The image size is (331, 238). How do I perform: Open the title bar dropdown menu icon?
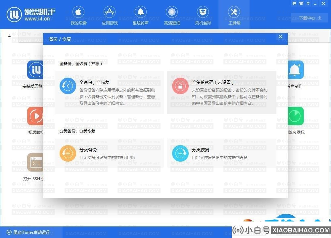click(x=308, y=3)
